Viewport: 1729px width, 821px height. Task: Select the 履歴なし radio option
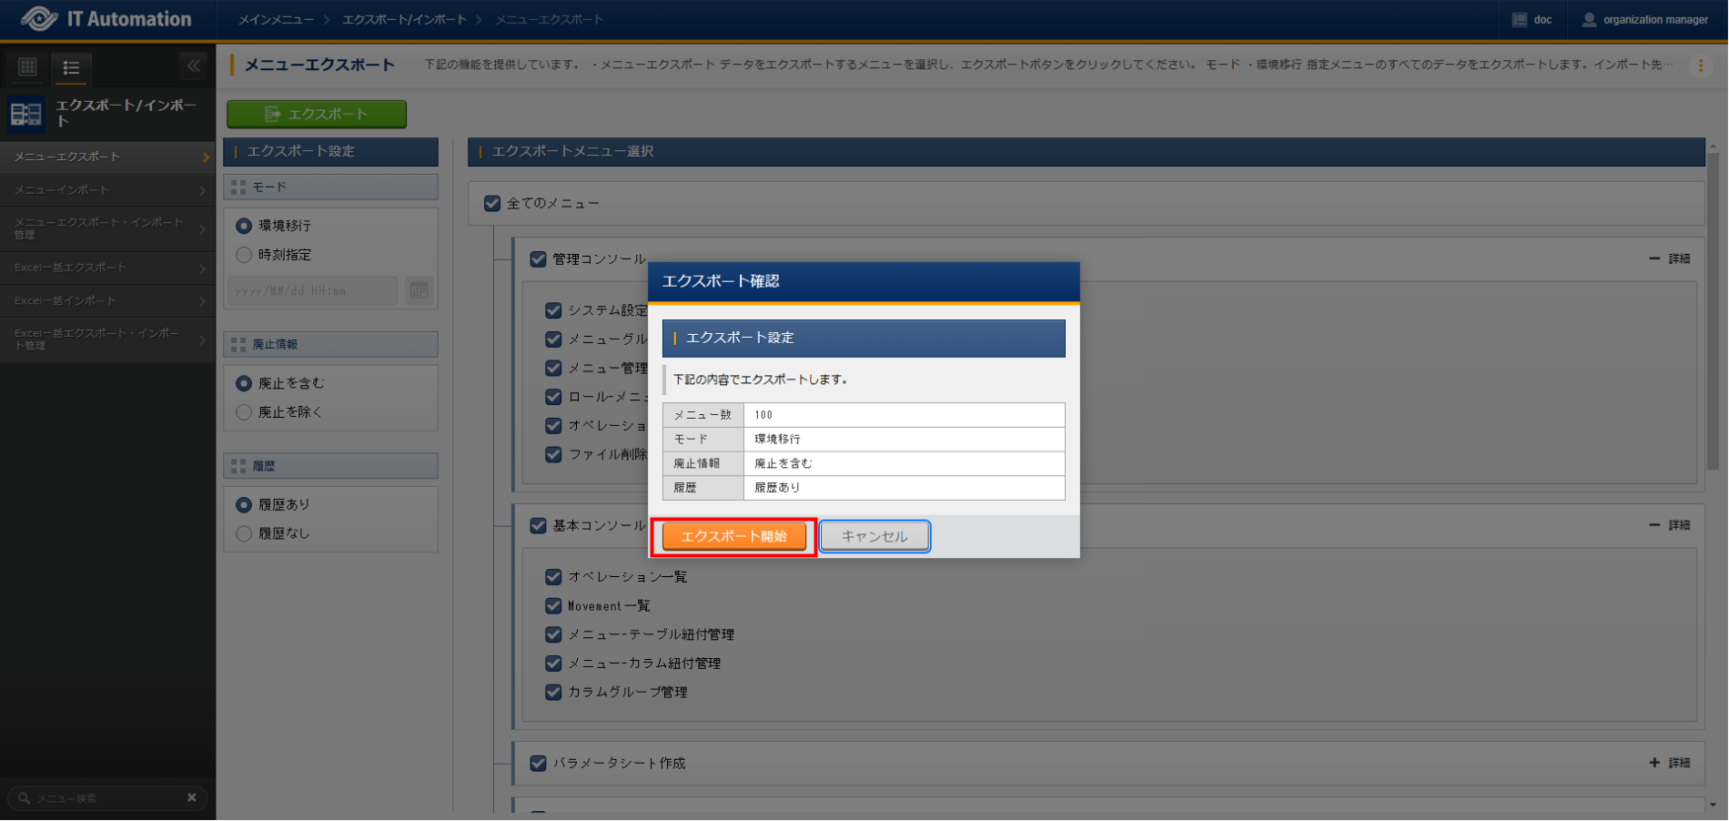(244, 533)
